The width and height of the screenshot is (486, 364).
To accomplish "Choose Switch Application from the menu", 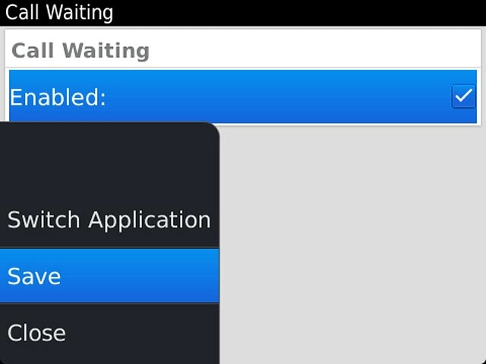I will (109, 220).
